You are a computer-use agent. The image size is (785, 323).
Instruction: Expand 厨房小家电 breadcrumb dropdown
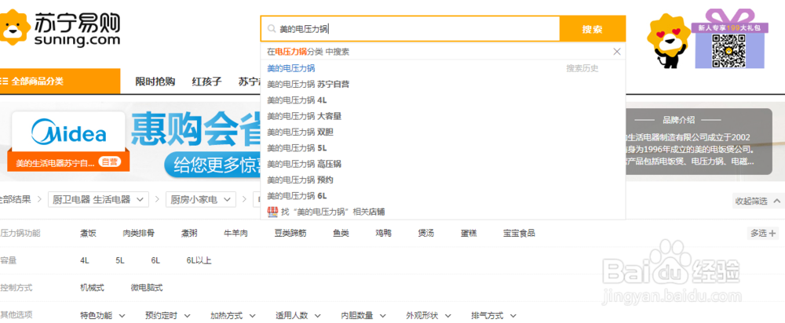[x=201, y=199]
